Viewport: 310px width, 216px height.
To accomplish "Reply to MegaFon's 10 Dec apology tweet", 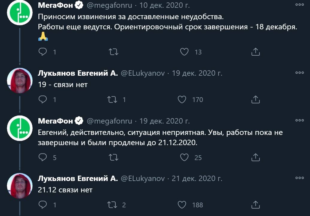I will [x=43, y=52].
